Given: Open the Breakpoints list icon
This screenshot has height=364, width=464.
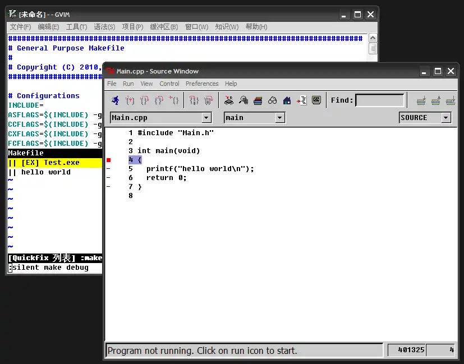Looking at the screenshot, I should (301, 100).
